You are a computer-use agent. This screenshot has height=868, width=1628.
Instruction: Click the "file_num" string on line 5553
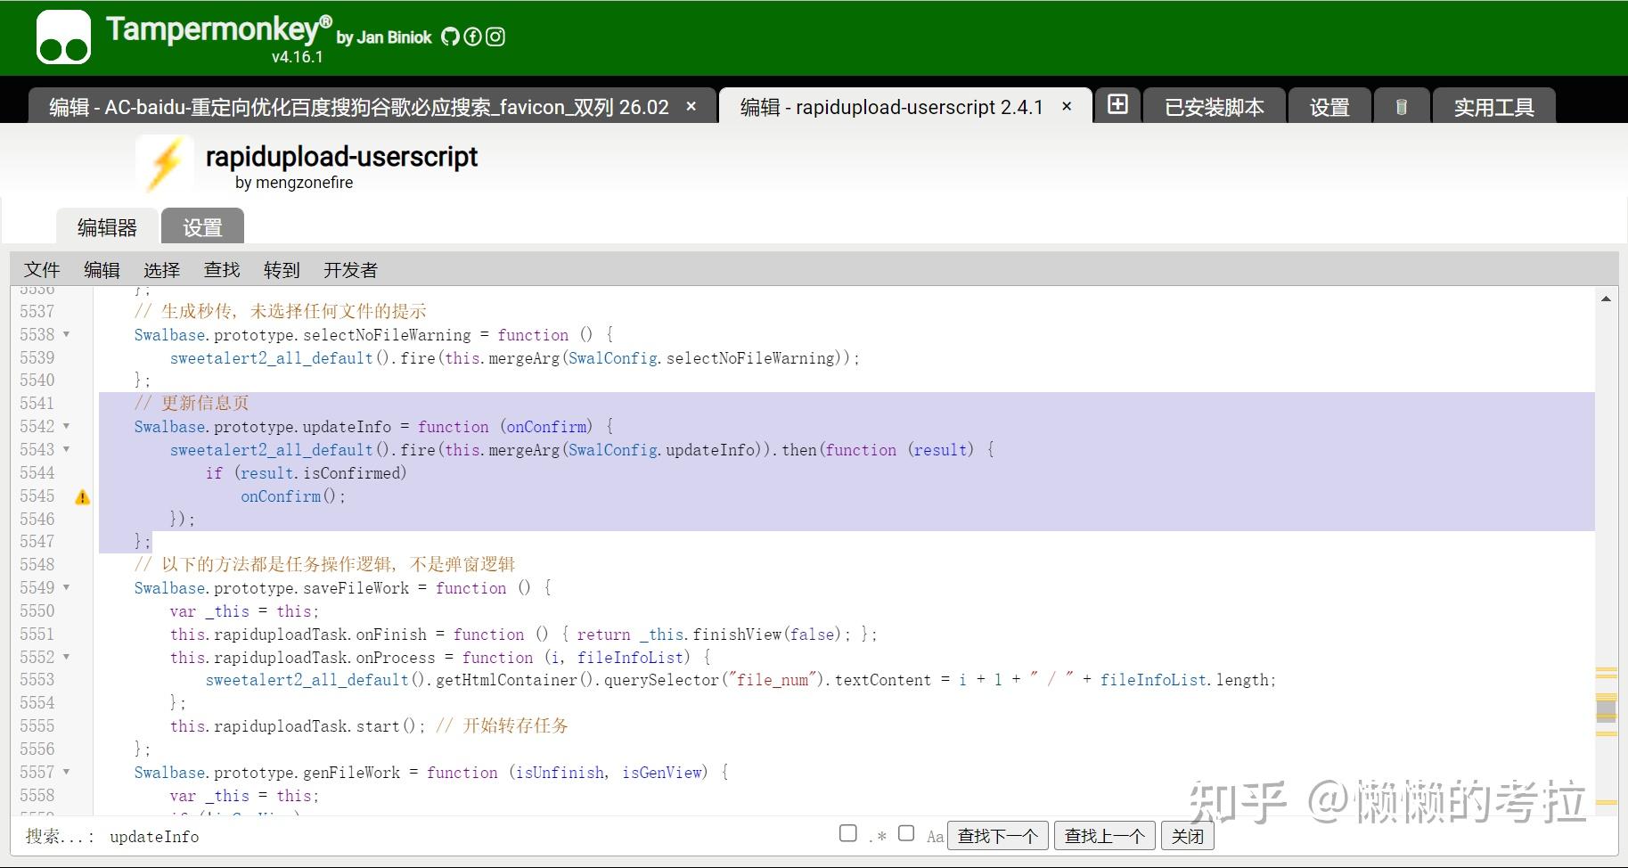click(x=772, y=680)
